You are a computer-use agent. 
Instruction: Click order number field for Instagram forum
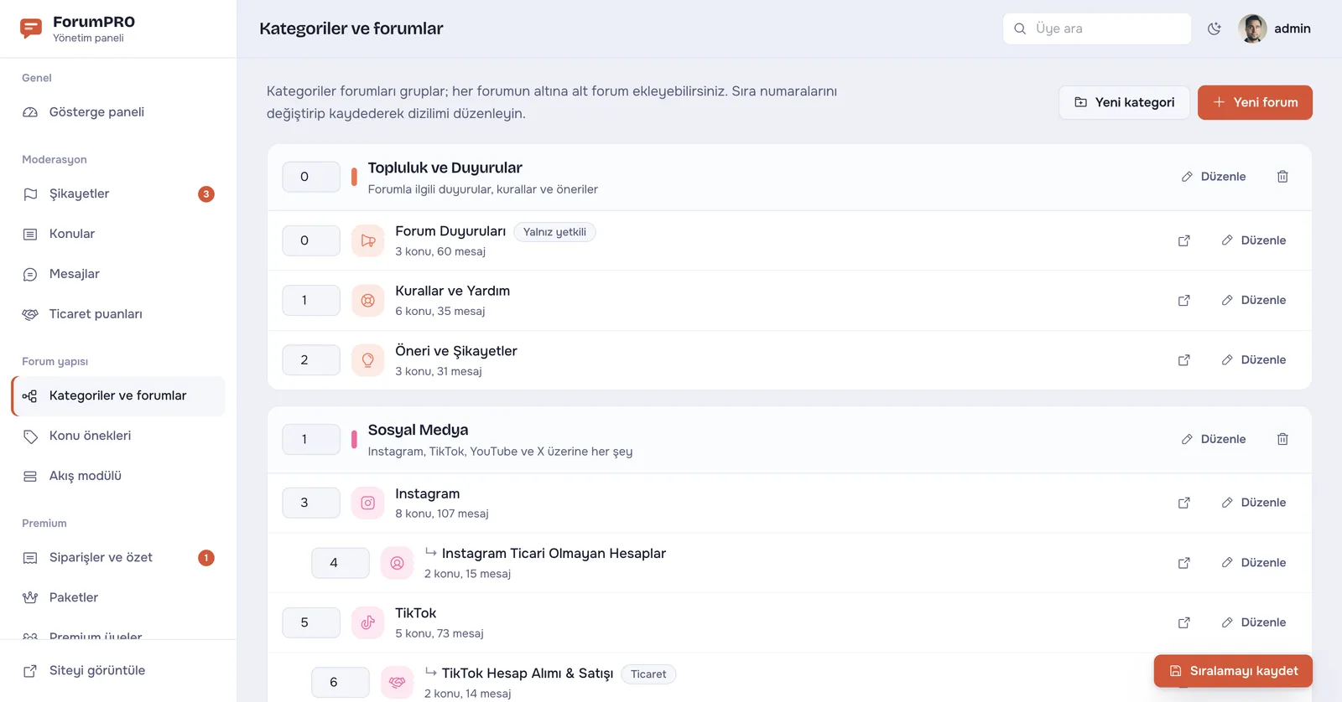click(x=311, y=503)
